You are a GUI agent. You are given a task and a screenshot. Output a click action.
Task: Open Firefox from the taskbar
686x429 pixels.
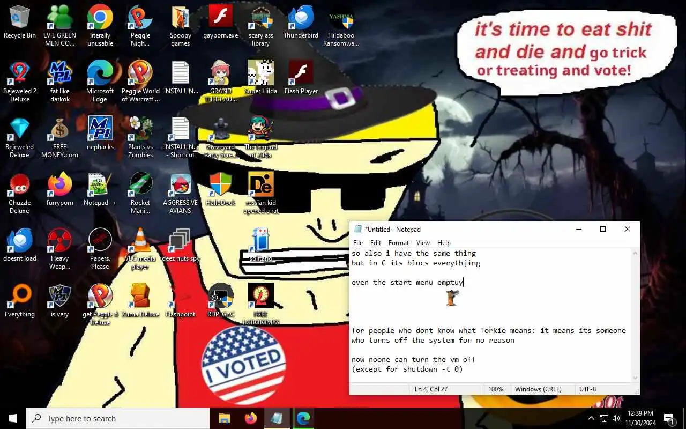tap(250, 418)
